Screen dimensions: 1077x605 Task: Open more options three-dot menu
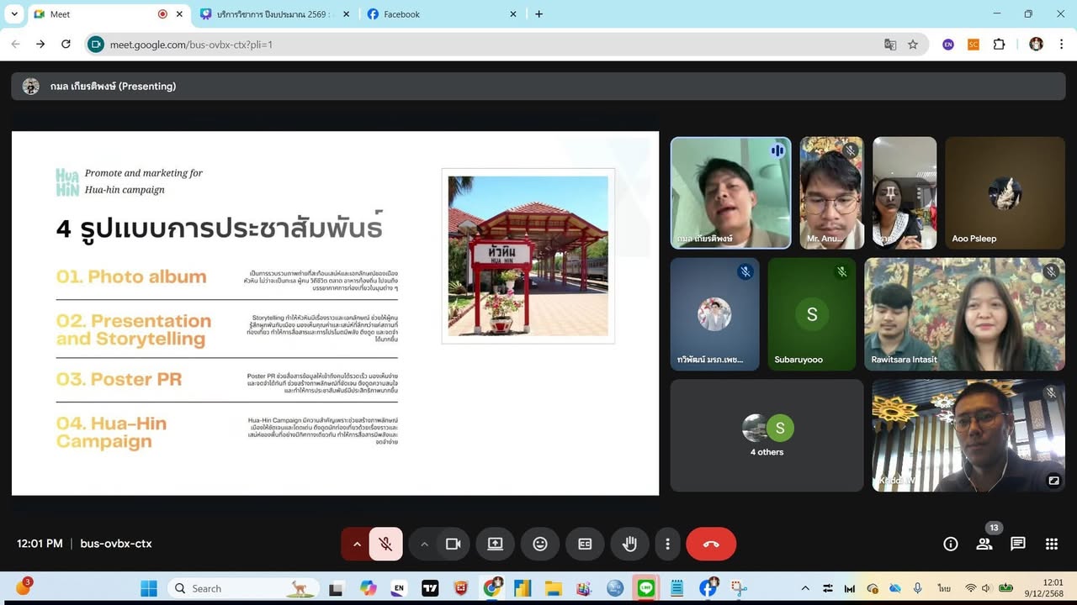pos(667,544)
